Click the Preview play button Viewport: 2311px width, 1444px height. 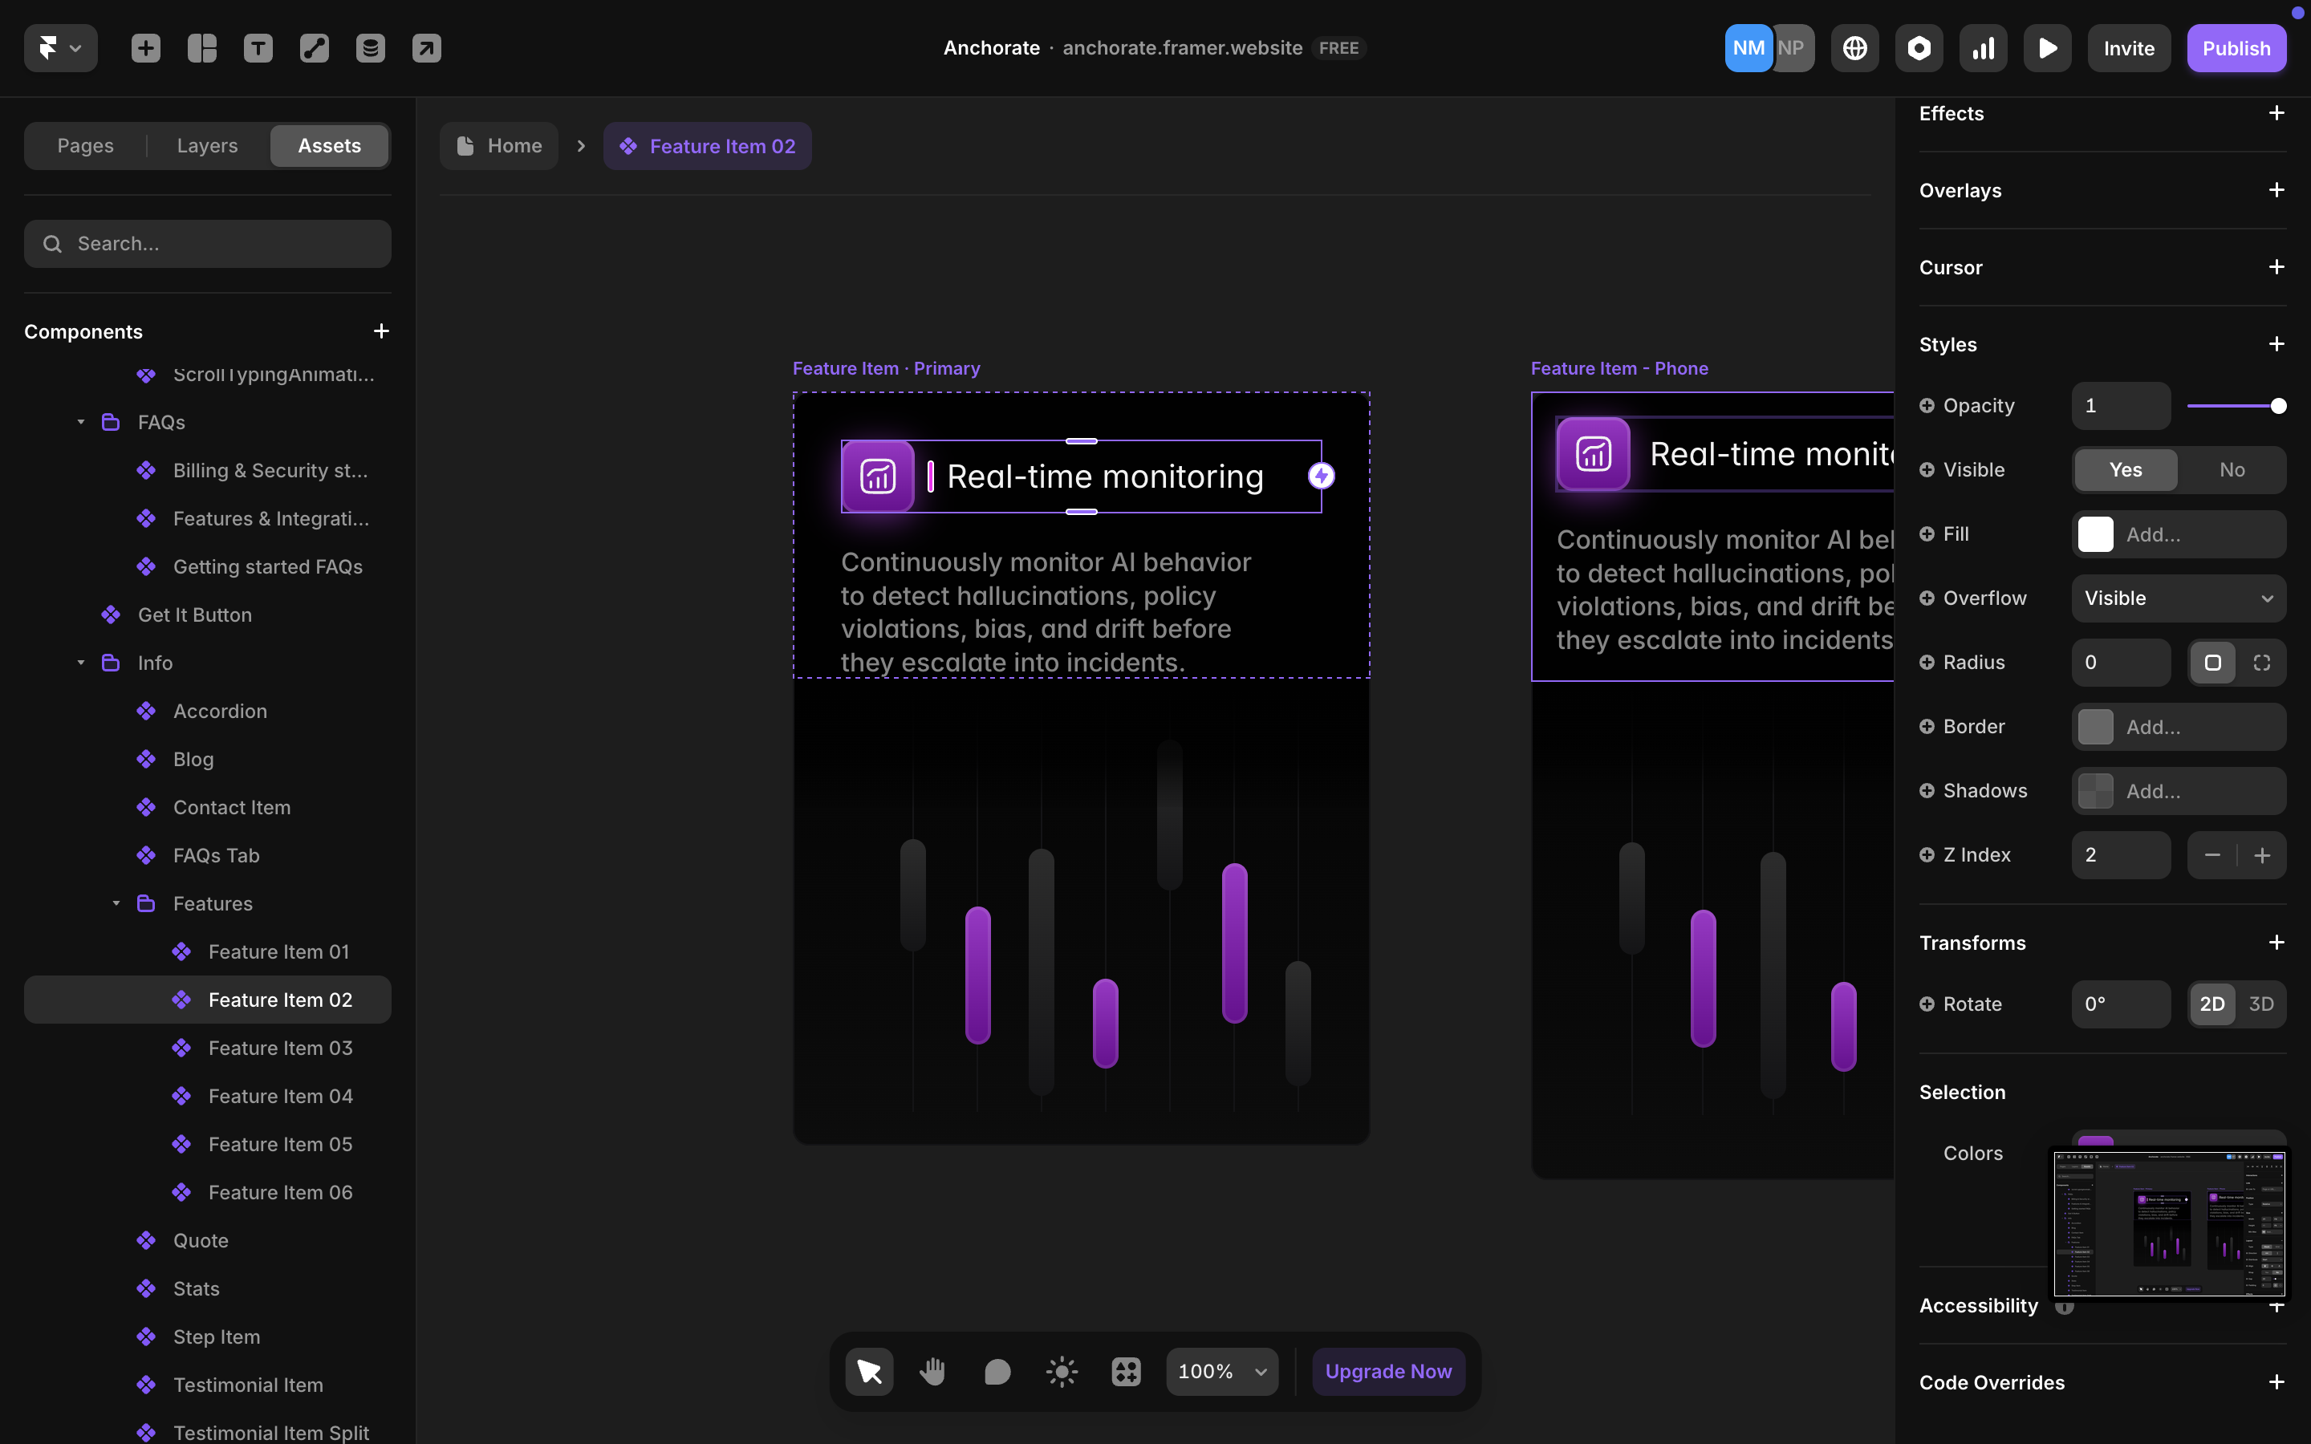pyautogui.click(x=2046, y=48)
